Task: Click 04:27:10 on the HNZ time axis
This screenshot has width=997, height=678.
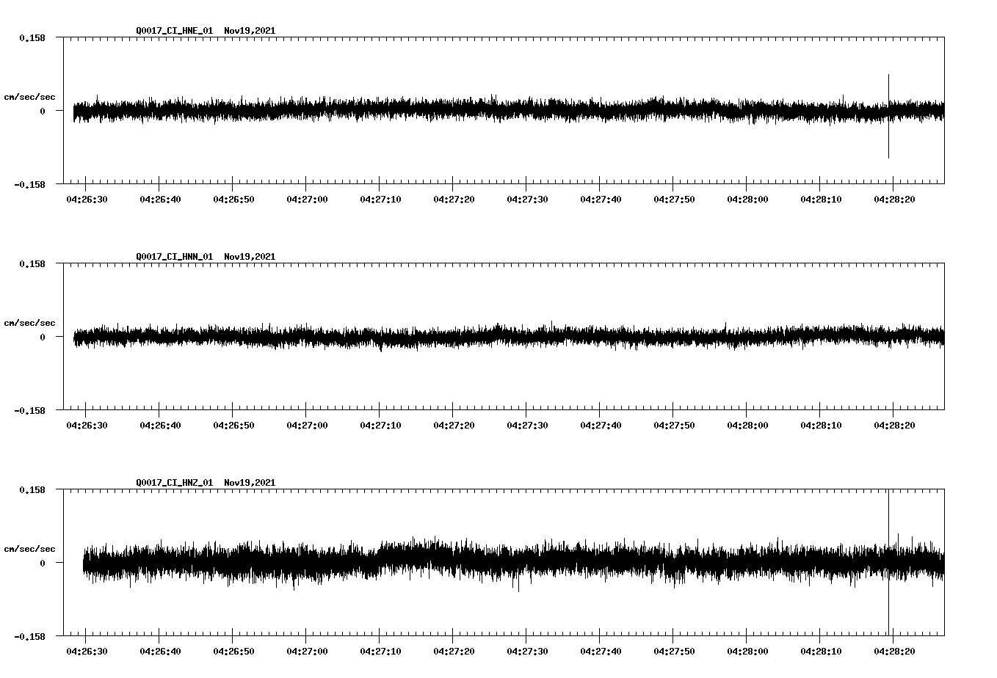Action: point(380,651)
